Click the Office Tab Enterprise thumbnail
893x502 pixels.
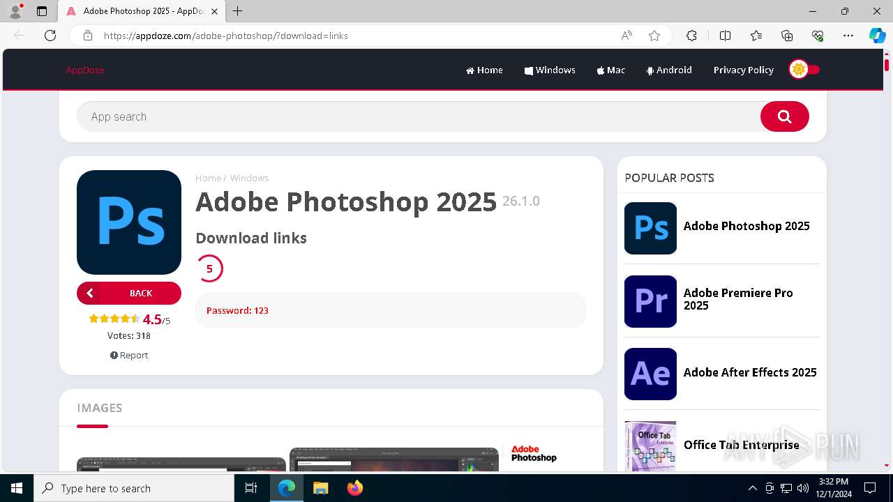click(x=650, y=446)
